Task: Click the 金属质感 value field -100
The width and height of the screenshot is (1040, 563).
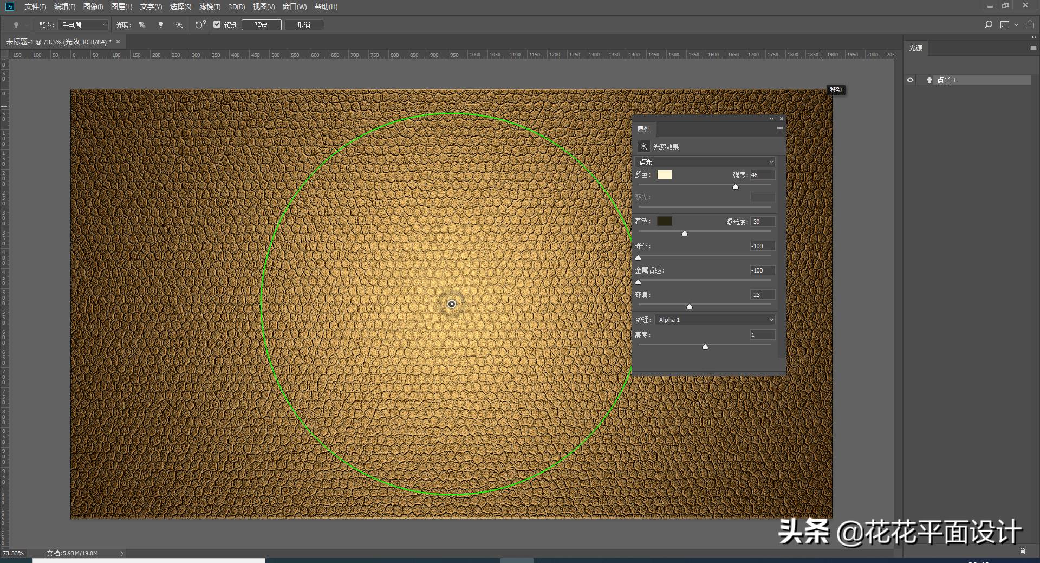Action: point(763,270)
